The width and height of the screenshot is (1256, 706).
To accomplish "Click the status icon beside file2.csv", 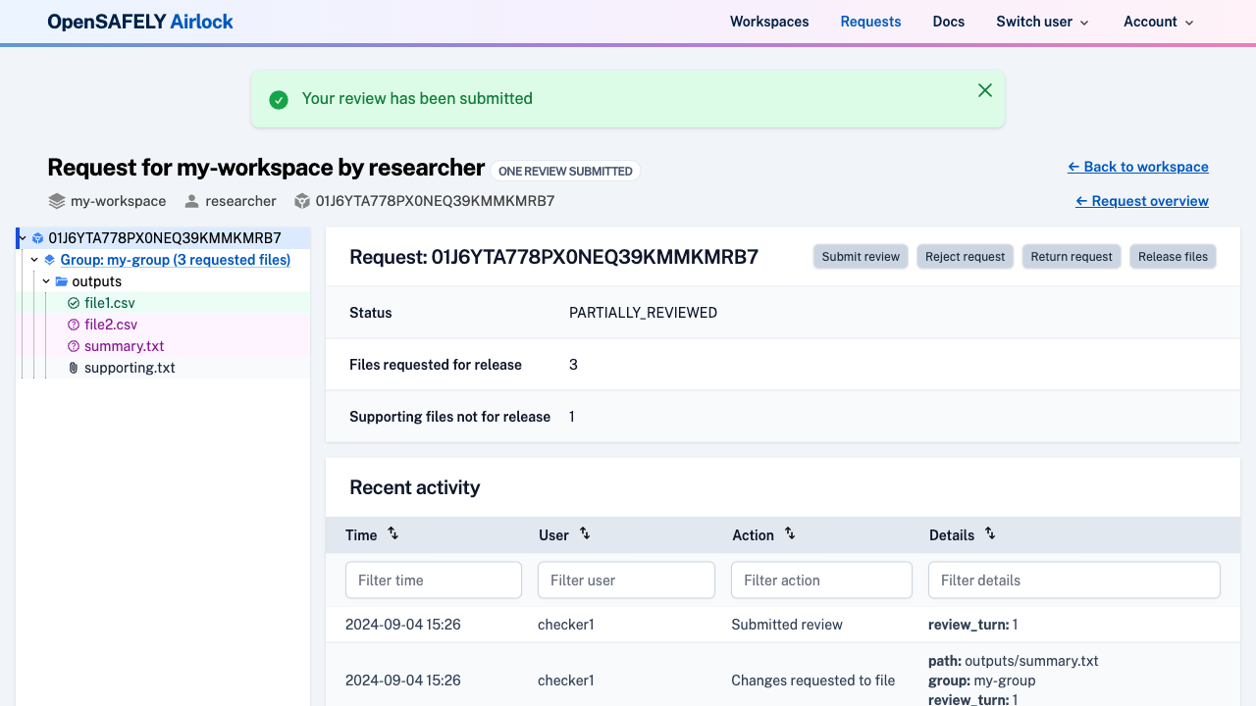I will (x=74, y=325).
